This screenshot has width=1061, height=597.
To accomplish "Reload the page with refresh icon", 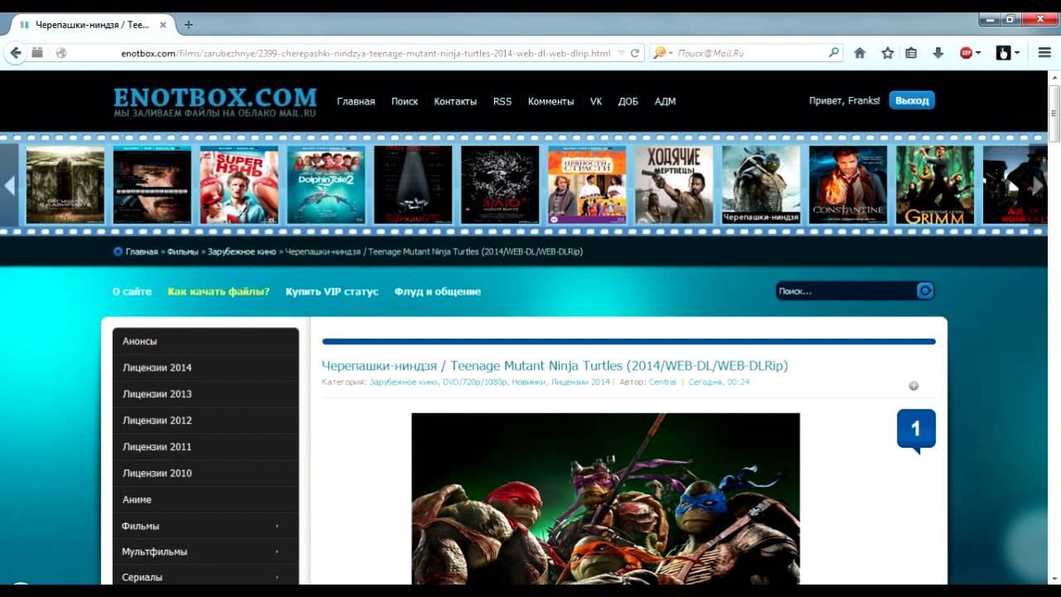I will pyautogui.click(x=635, y=53).
